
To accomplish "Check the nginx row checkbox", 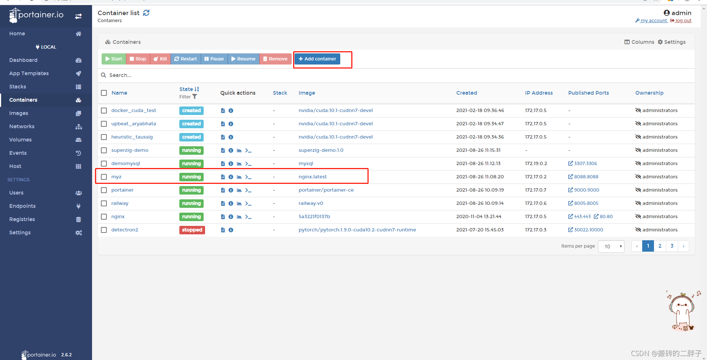I will click(x=104, y=217).
